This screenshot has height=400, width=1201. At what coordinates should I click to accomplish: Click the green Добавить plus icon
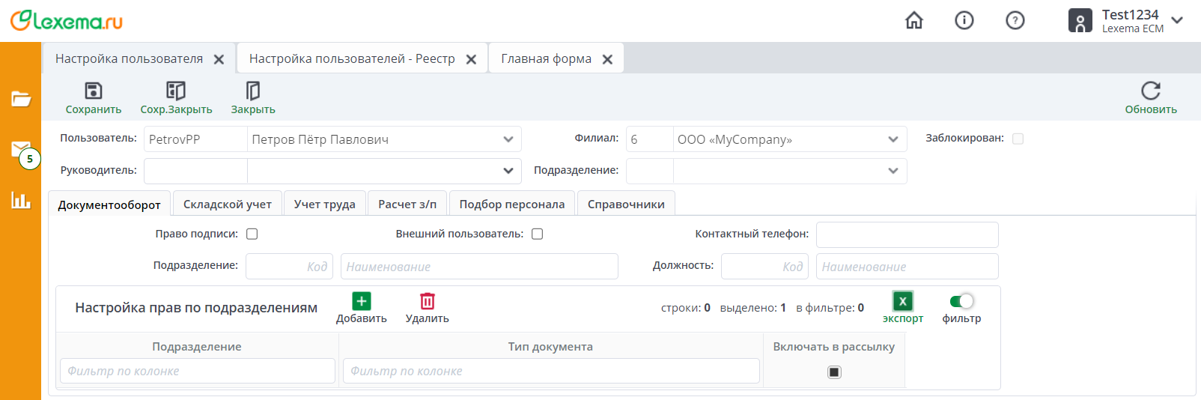(362, 301)
